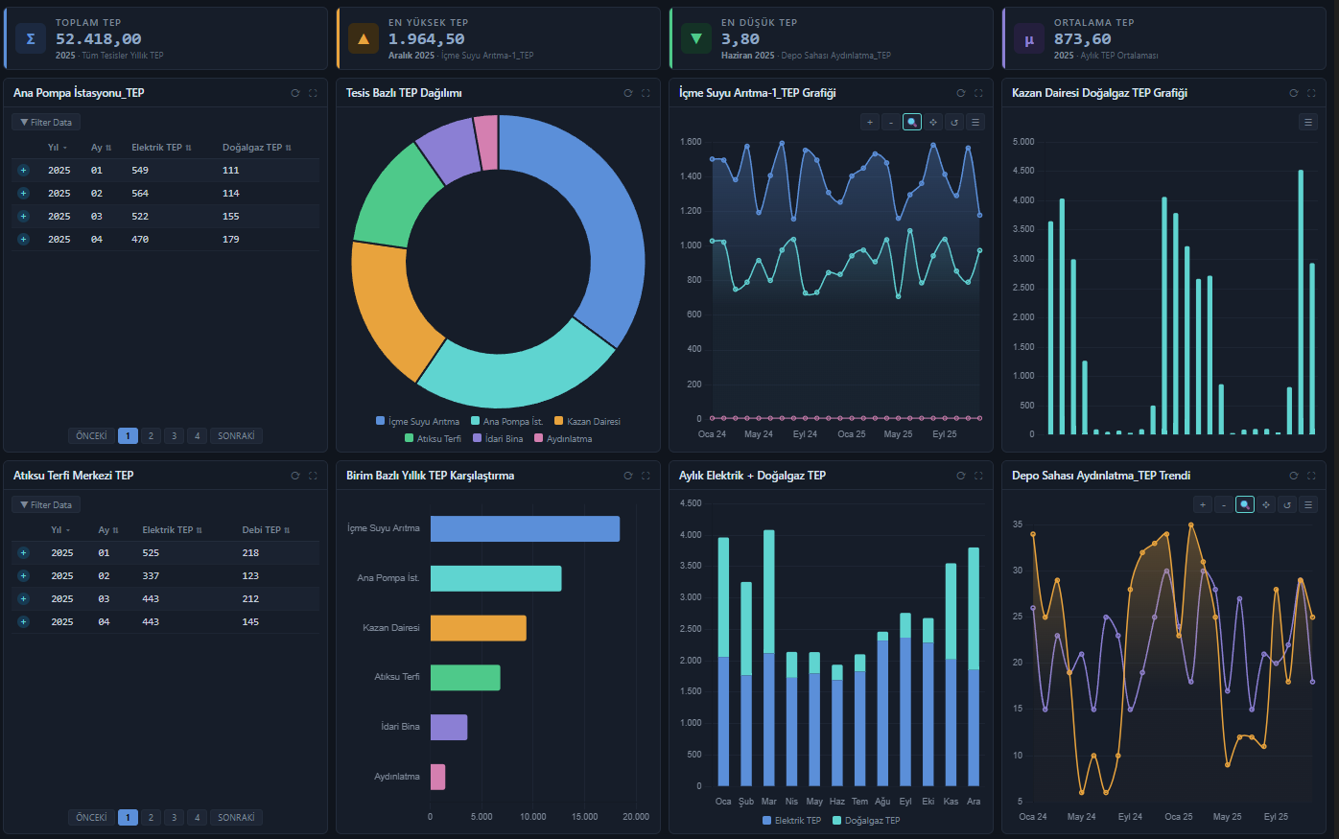Expand Ana Pompa row with Elektrik TEP 564
This screenshot has width=1339, height=839.
(23, 194)
